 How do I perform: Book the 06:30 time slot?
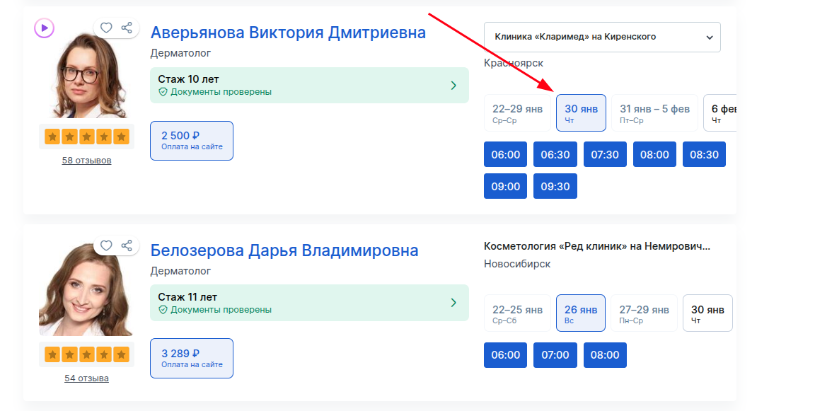point(555,154)
